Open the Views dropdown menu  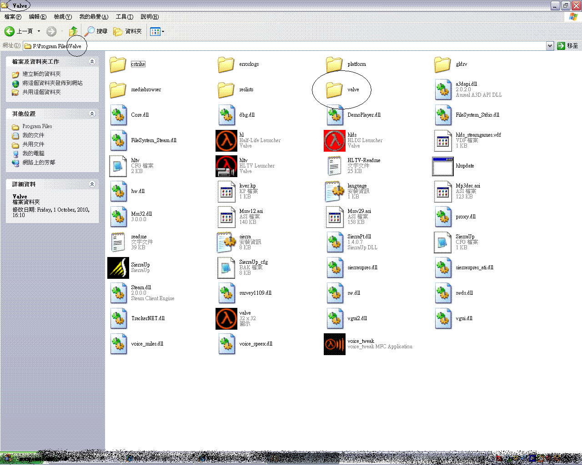click(x=157, y=31)
